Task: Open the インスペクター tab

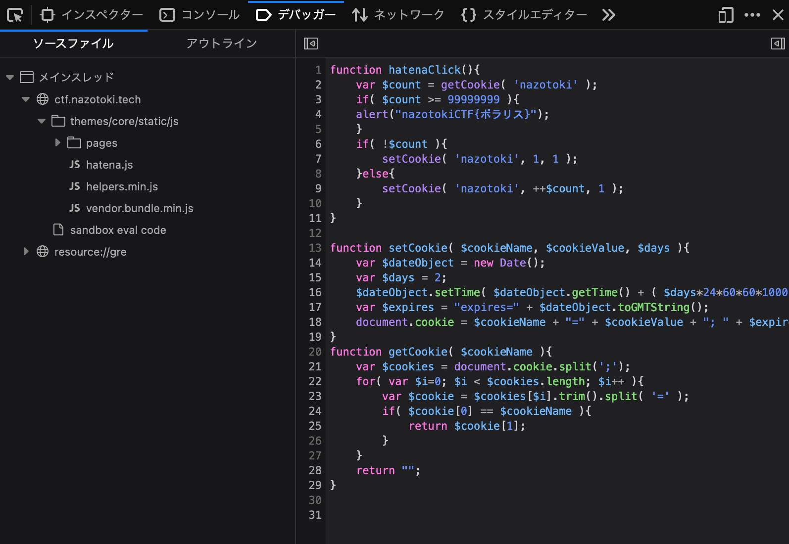Action: (x=92, y=15)
